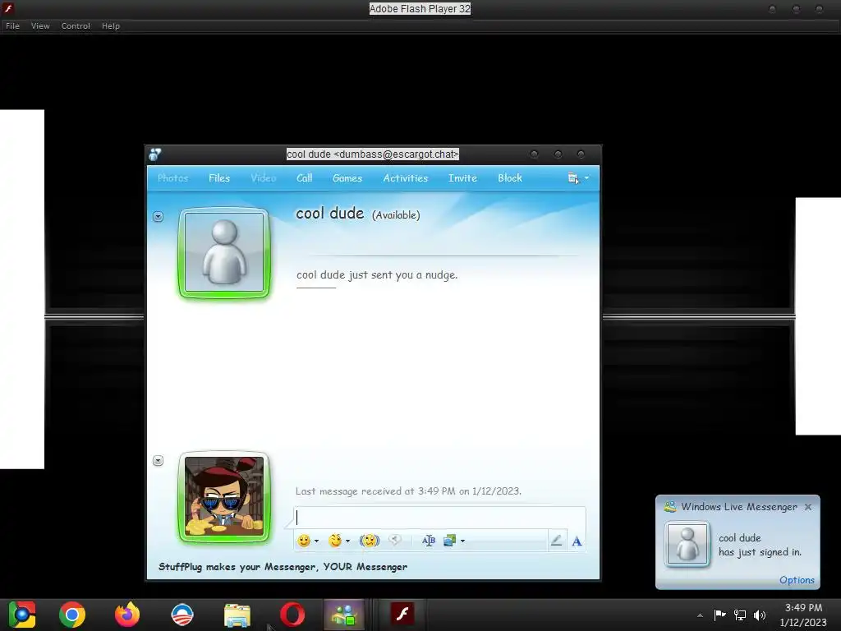Open Games in the conversation toolbar
This screenshot has width=841, height=631.
click(x=347, y=178)
